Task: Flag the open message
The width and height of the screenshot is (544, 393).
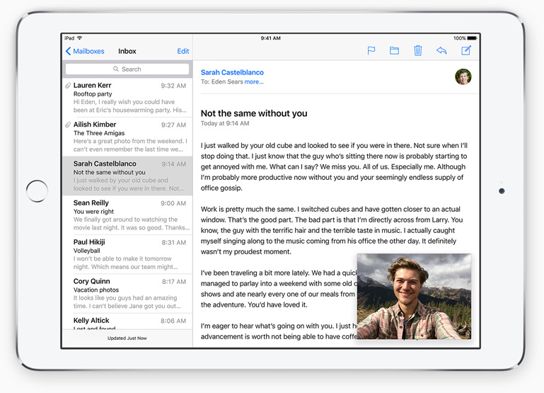Action: tap(371, 51)
